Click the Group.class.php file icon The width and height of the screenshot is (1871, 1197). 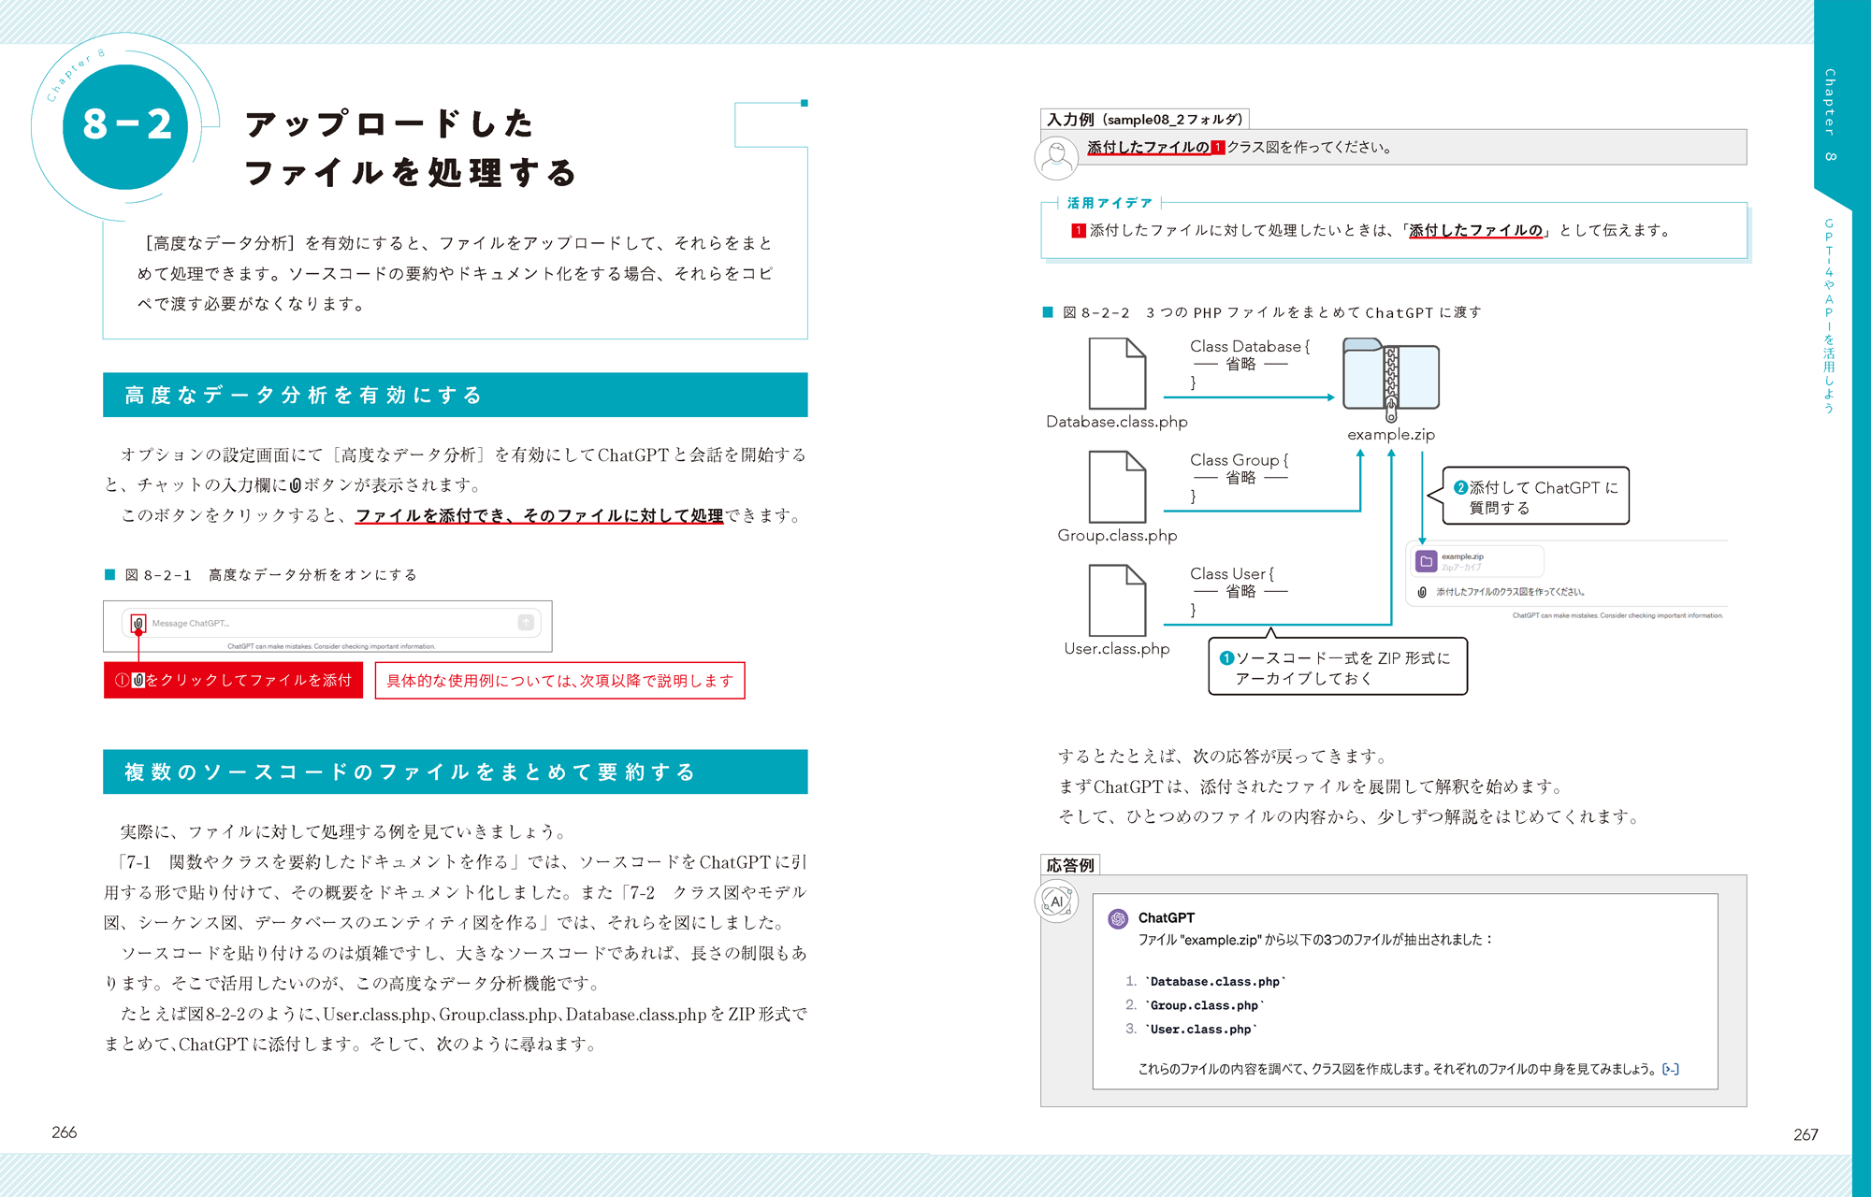[1116, 486]
